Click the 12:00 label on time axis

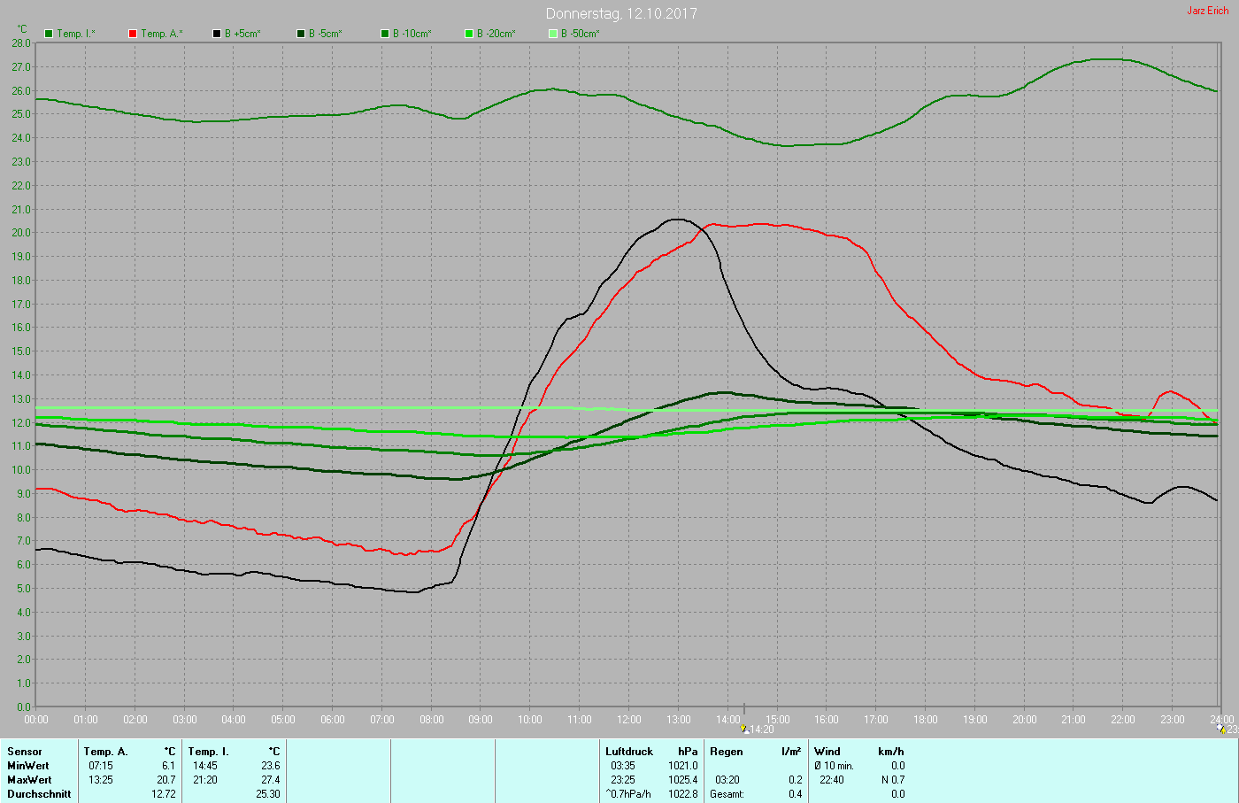(629, 720)
